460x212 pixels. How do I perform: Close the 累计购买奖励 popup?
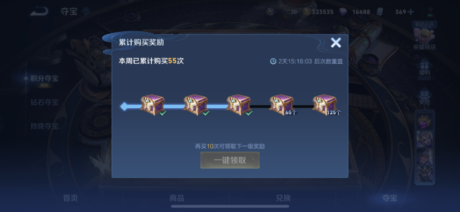pos(336,43)
